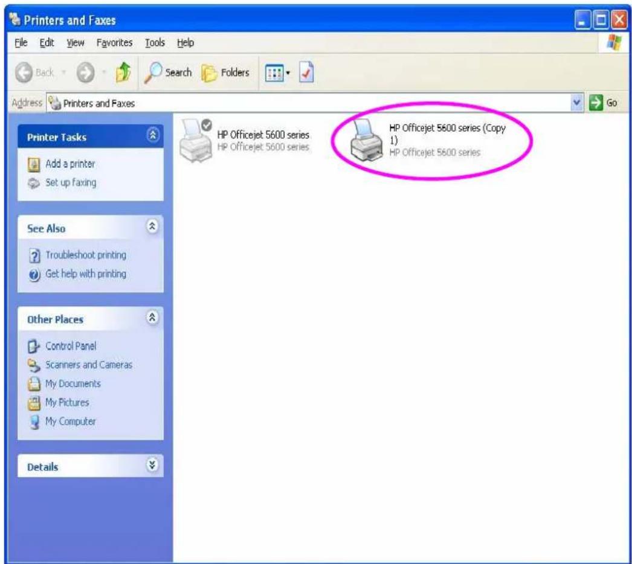Open the Favorites menu

click(x=114, y=43)
